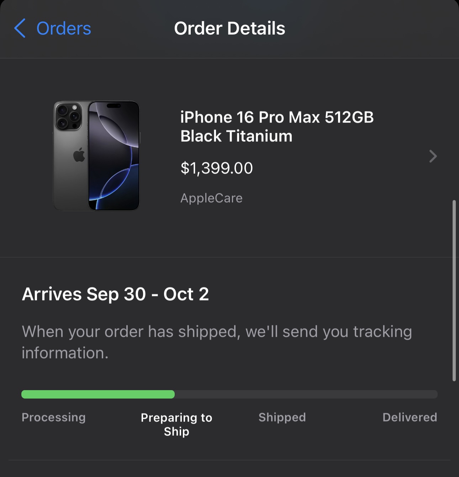459x477 pixels.
Task: Click the unfilled gray progress bar segment
Action: point(306,394)
